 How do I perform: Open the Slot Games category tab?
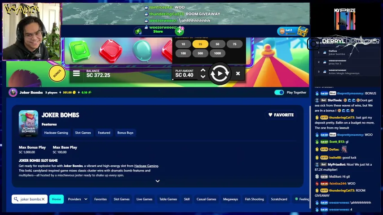pyautogui.click(x=121, y=199)
